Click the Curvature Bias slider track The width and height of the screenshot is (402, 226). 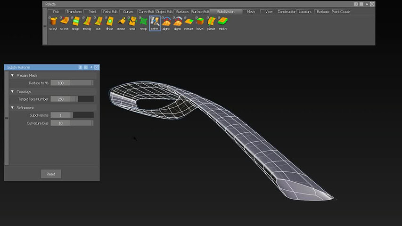click(82, 123)
